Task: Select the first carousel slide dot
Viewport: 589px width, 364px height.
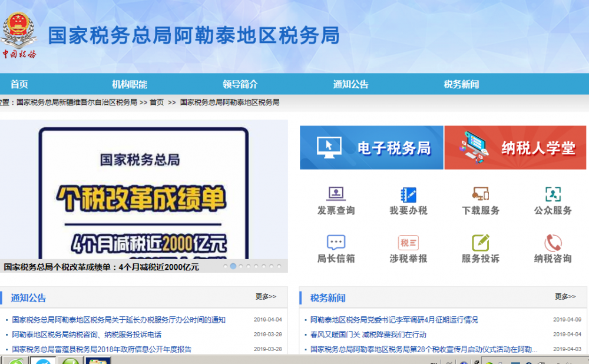Action: pyautogui.click(x=226, y=266)
